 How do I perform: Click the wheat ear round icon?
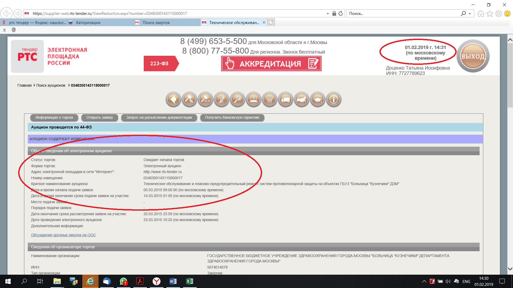tap(221, 100)
